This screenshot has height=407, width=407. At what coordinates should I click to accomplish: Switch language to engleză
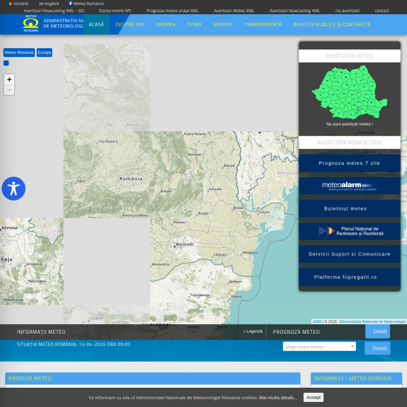point(49,4)
